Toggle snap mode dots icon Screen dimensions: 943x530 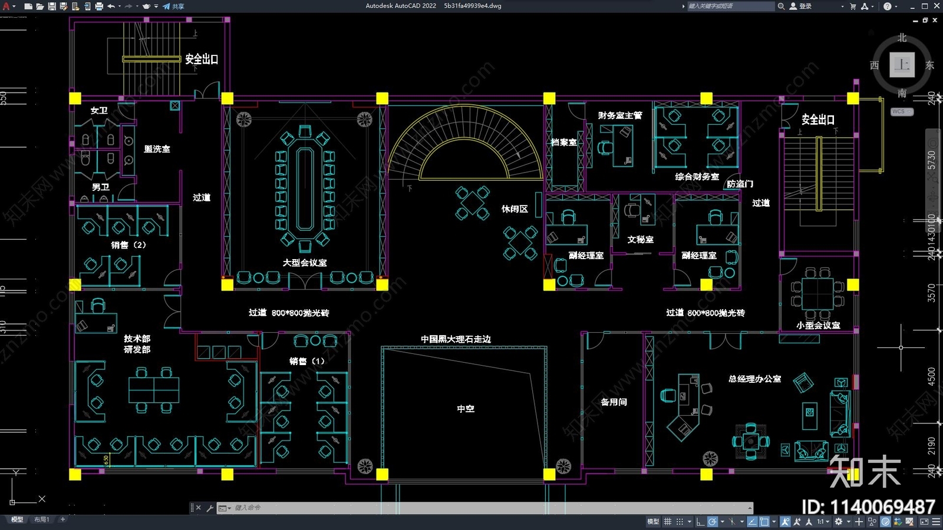tap(680, 521)
